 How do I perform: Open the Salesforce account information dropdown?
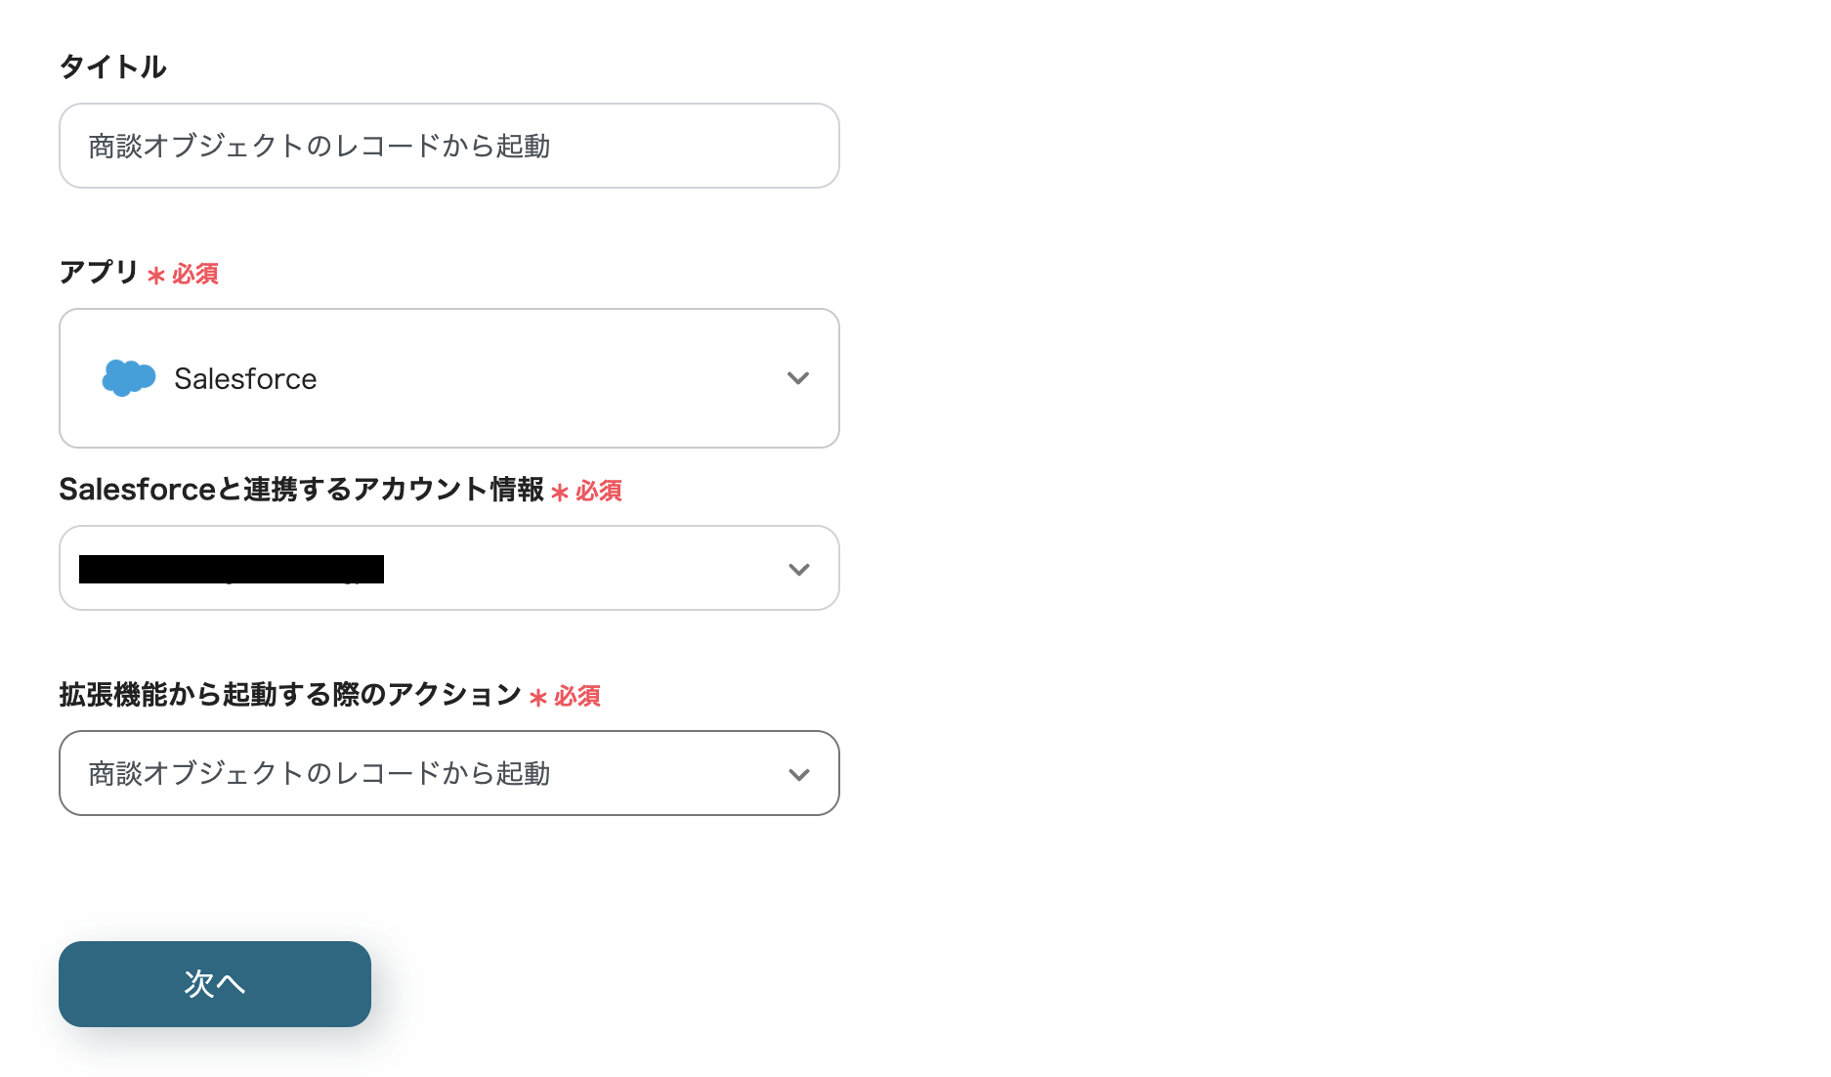[448, 568]
